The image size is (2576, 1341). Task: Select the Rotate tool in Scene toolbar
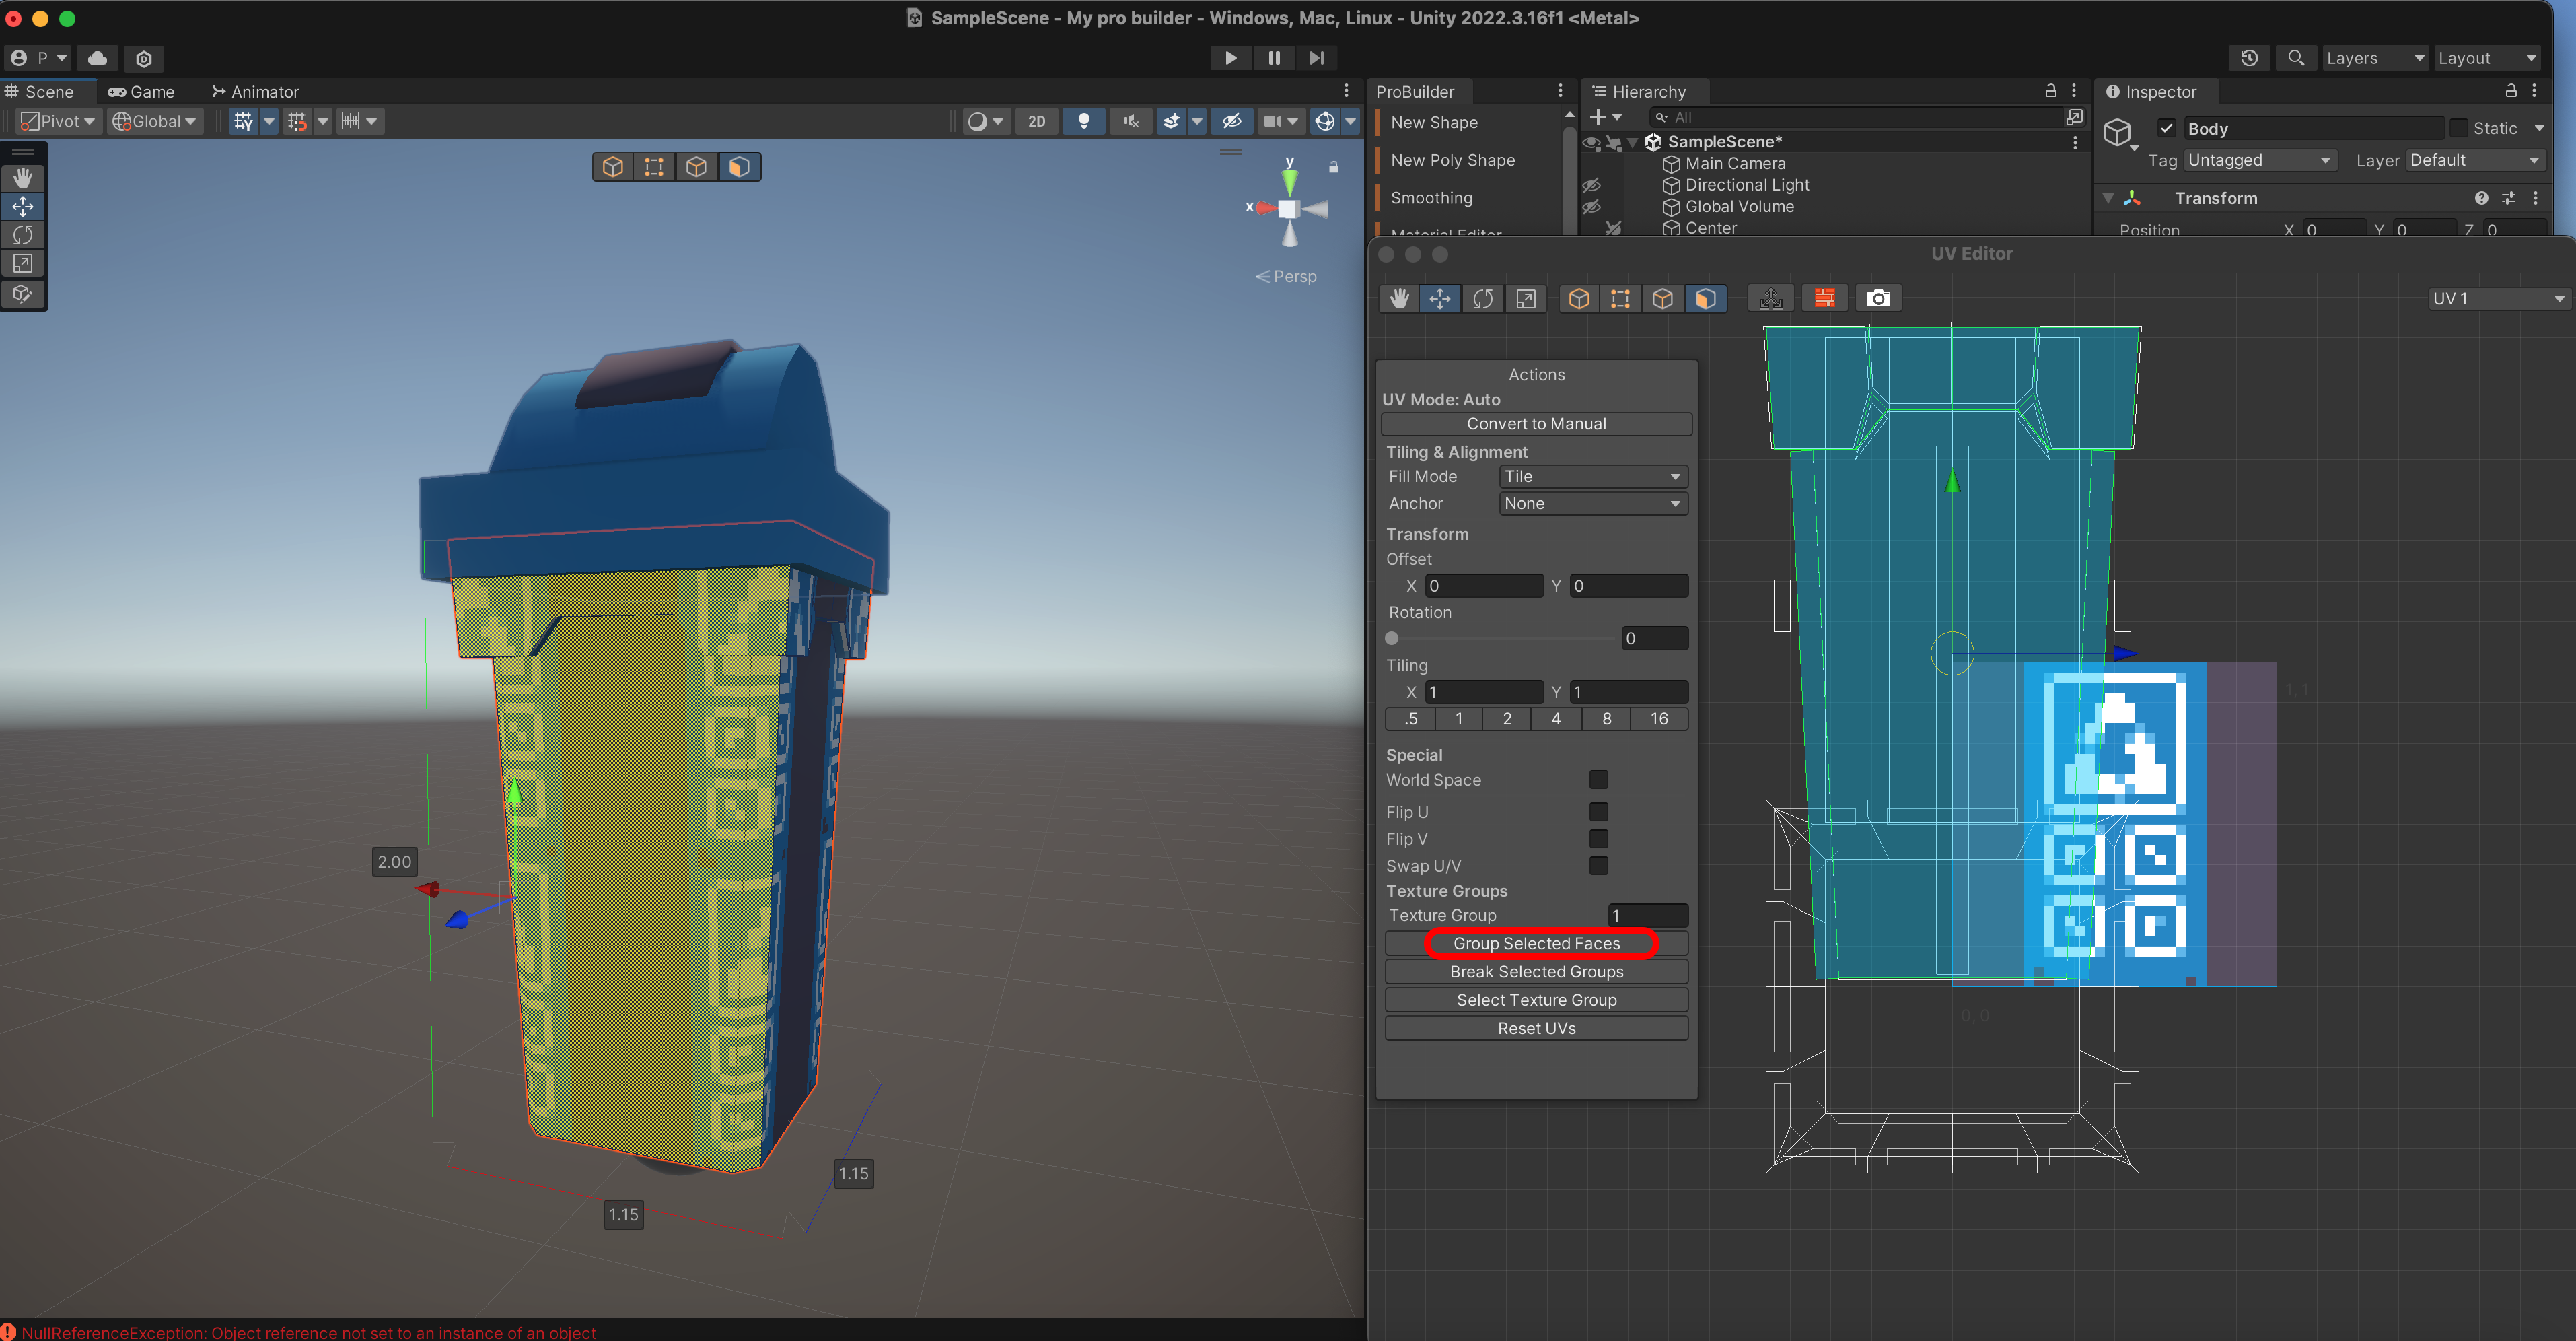point(23,235)
